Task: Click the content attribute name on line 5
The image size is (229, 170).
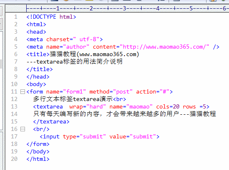Action: coord(105,47)
